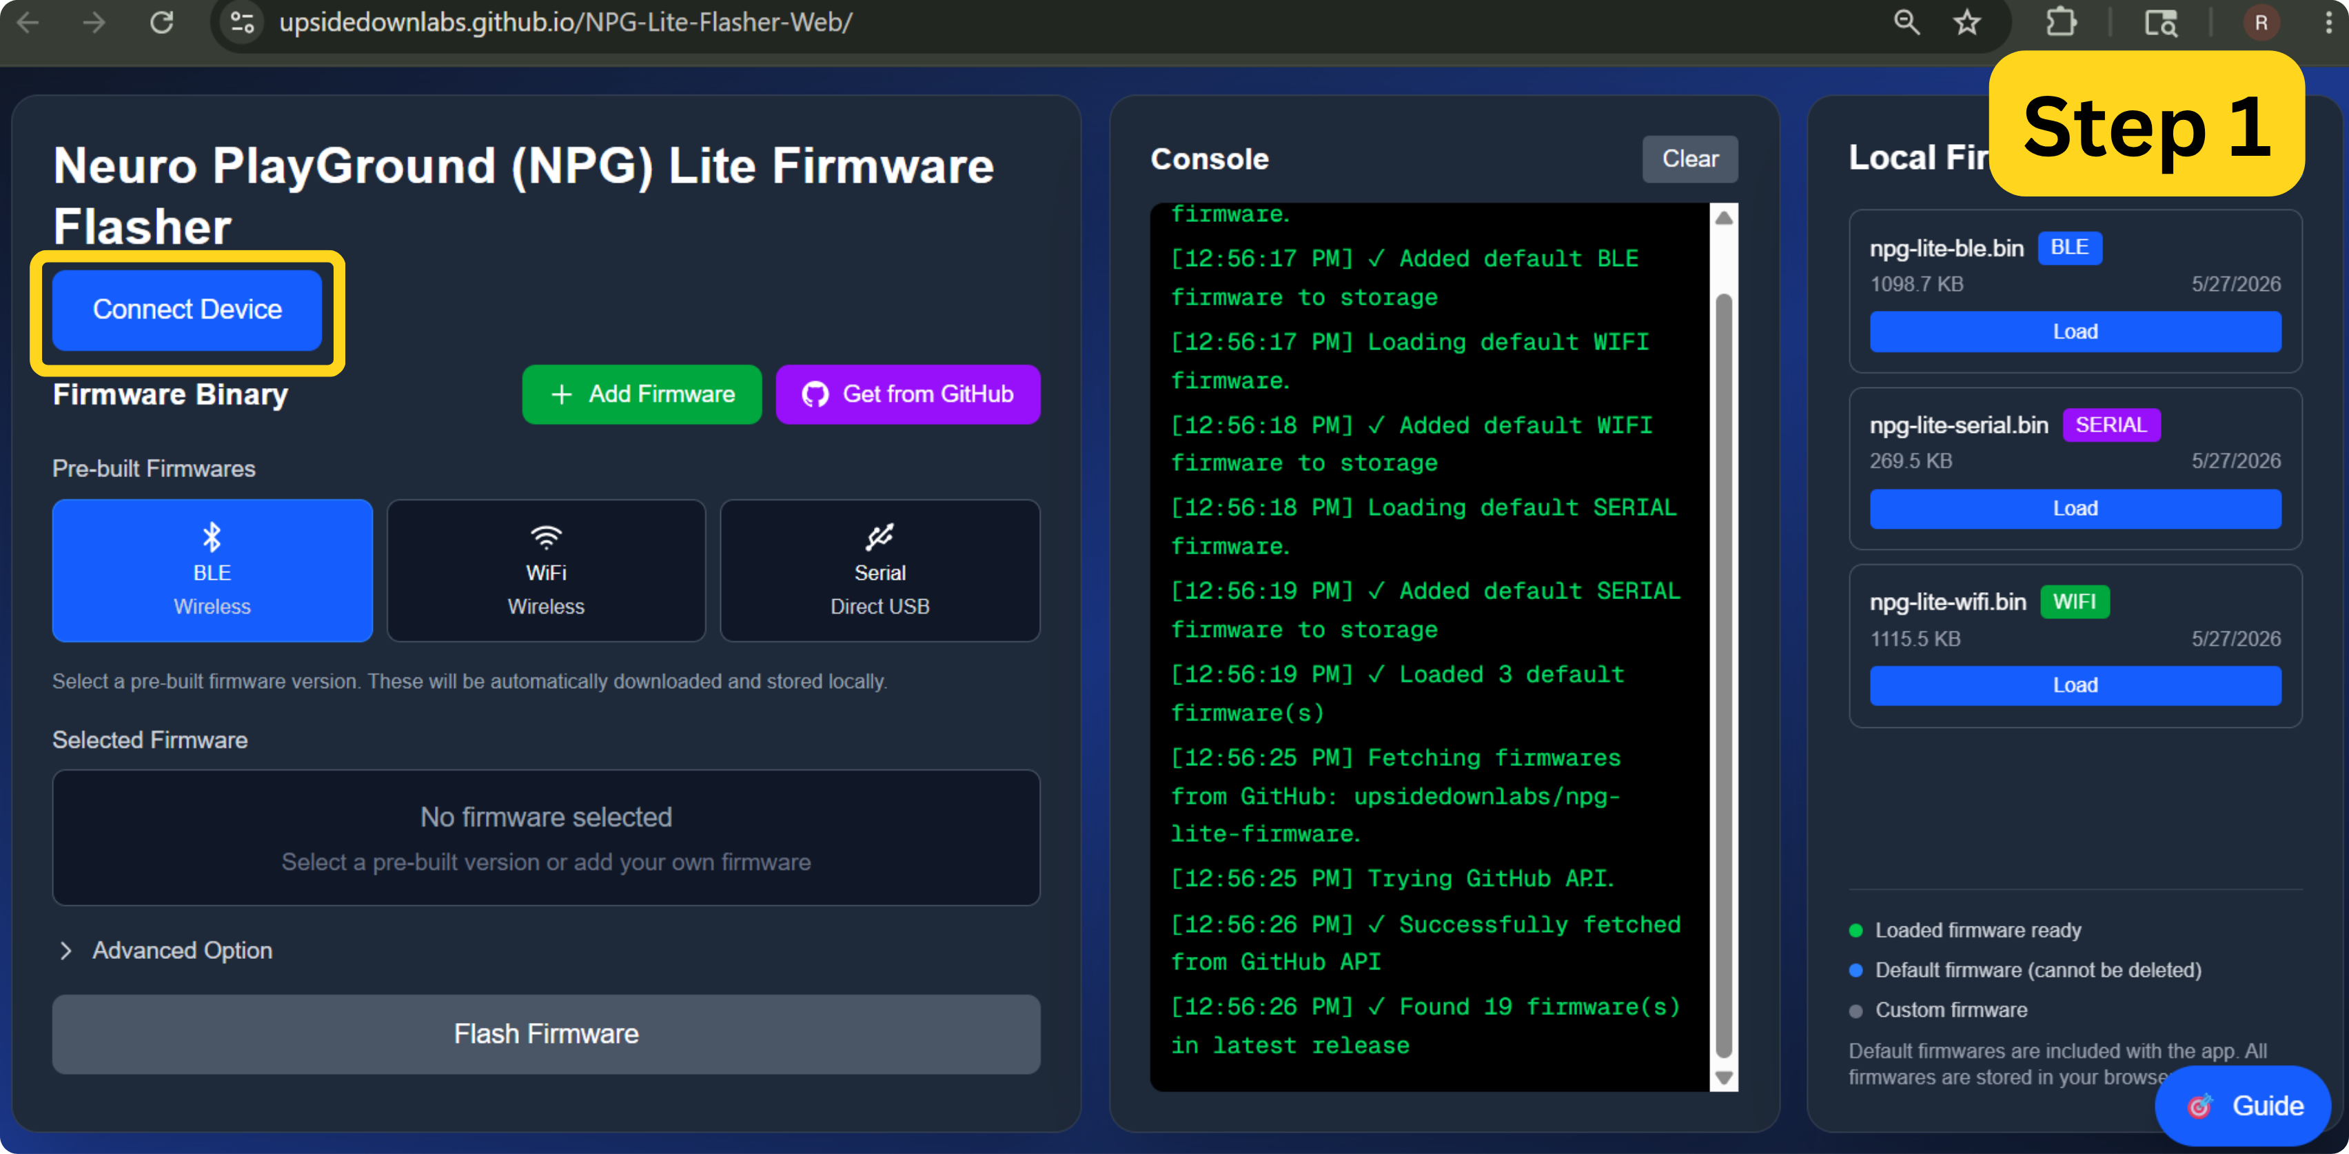The width and height of the screenshot is (2349, 1154).
Task: Click the console scrollbar up arrow
Action: (x=1723, y=218)
